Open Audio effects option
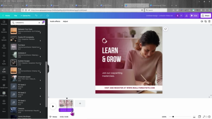The image size is (212, 119). 55,21
